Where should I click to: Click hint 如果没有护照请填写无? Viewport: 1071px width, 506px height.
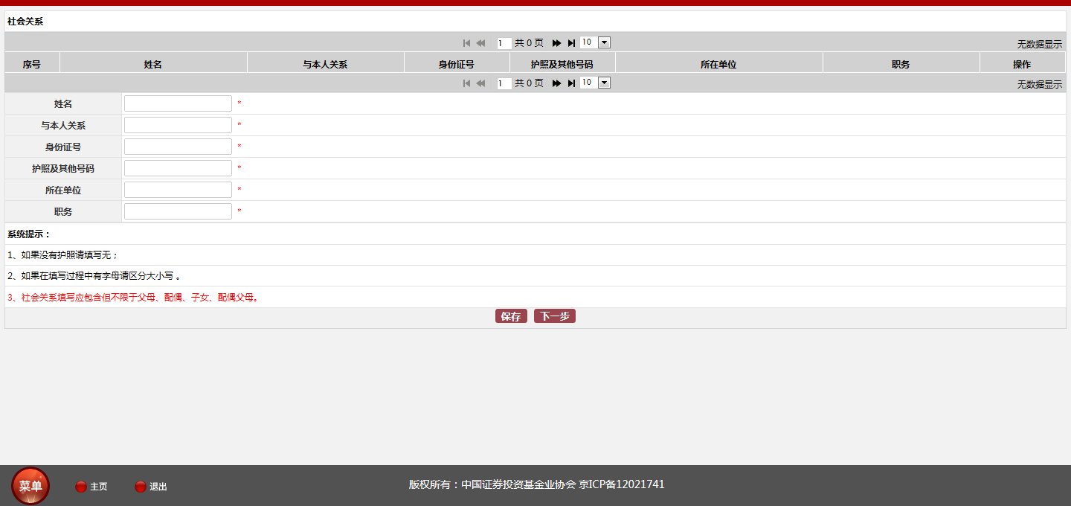tap(62, 255)
